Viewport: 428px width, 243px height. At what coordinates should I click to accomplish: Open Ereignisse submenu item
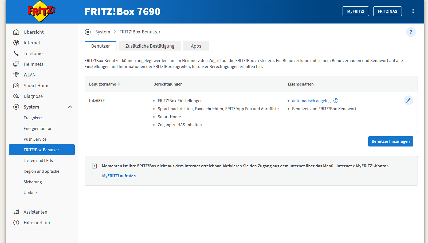[x=33, y=118]
